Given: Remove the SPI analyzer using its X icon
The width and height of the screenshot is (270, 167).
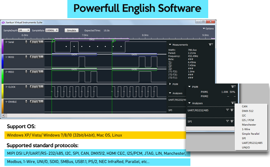Looking at the screenshot, I should [227, 122].
